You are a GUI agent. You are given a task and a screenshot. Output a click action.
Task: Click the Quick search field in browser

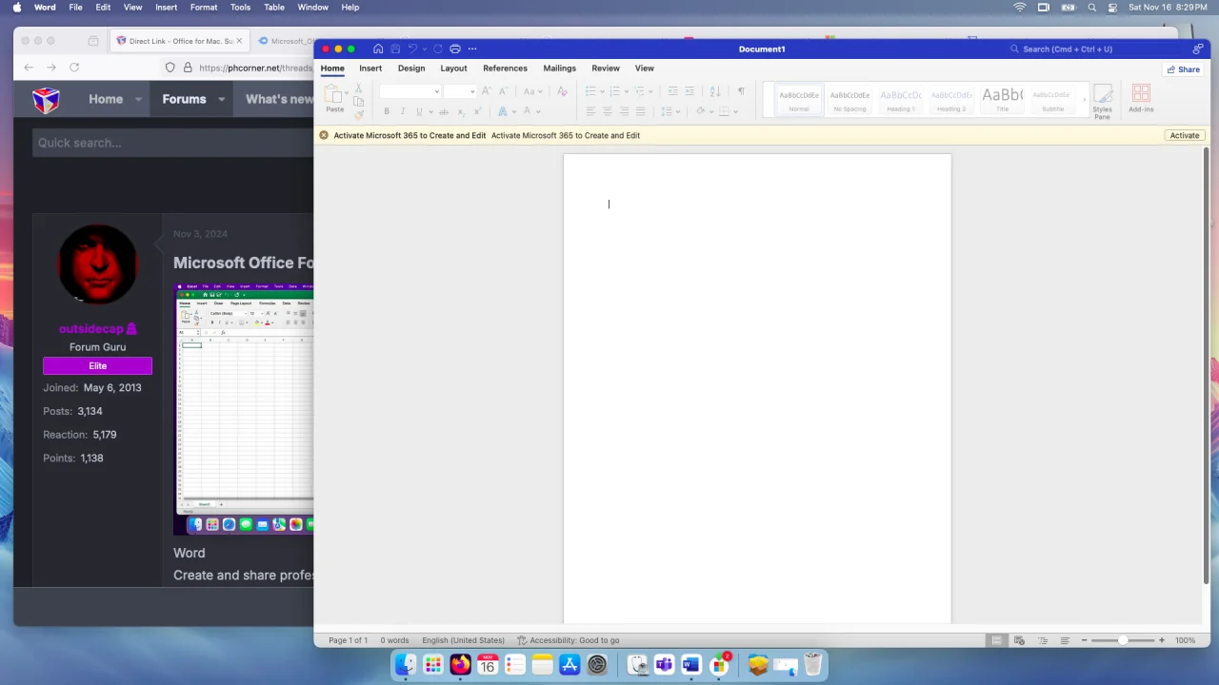tap(171, 143)
